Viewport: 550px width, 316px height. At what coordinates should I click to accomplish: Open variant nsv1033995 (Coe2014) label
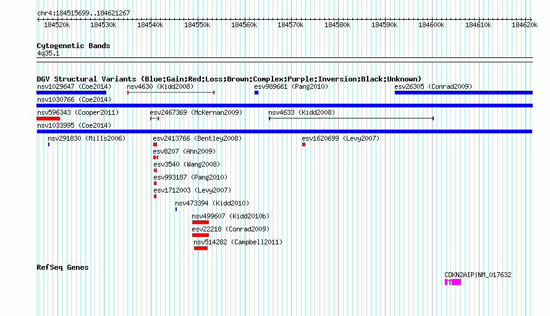74,125
